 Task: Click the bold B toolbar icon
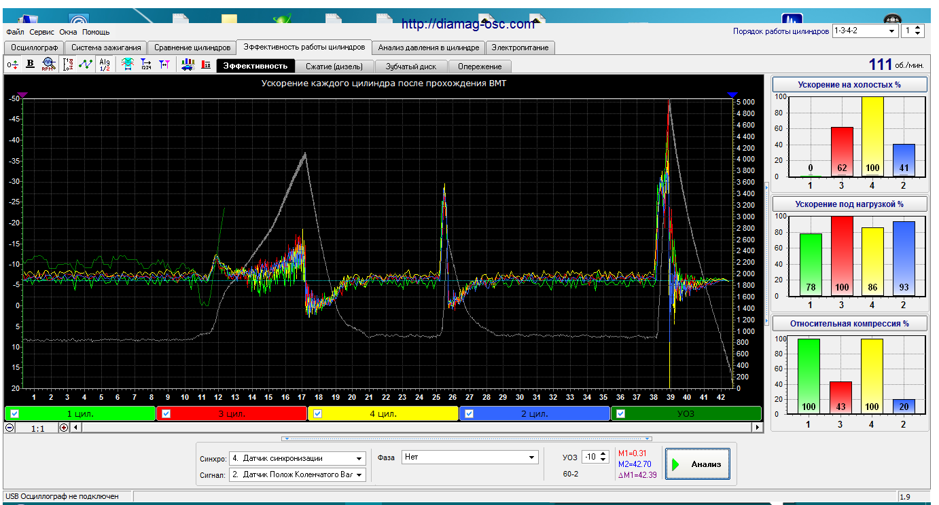(30, 64)
